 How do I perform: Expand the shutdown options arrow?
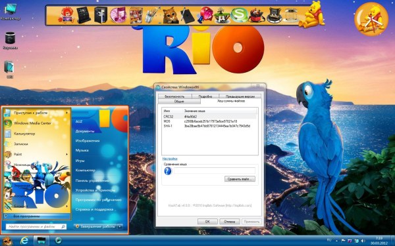click(120, 226)
